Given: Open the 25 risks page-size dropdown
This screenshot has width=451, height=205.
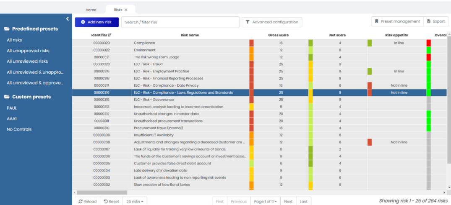Looking at the screenshot, I should [134, 201].
